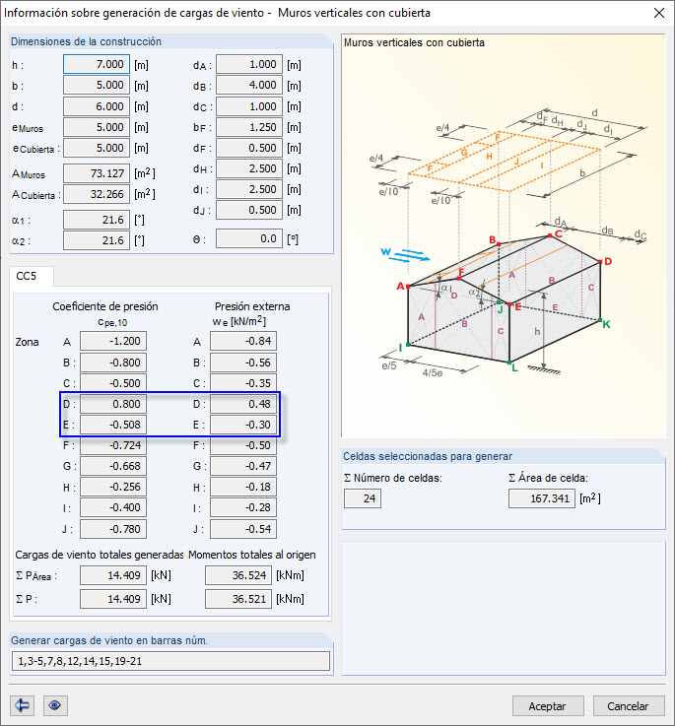Image resolution: width=675 pixels, height=726 pixels.
Task: Select the dH field showing 2.500
Action: click(249, 169)
